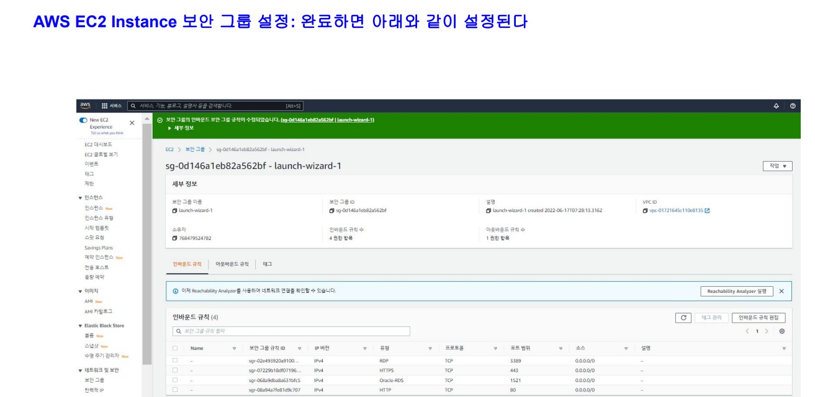Copy the owner account 768479524782
This screenshot has height=397, width=815.
point(175,238)
